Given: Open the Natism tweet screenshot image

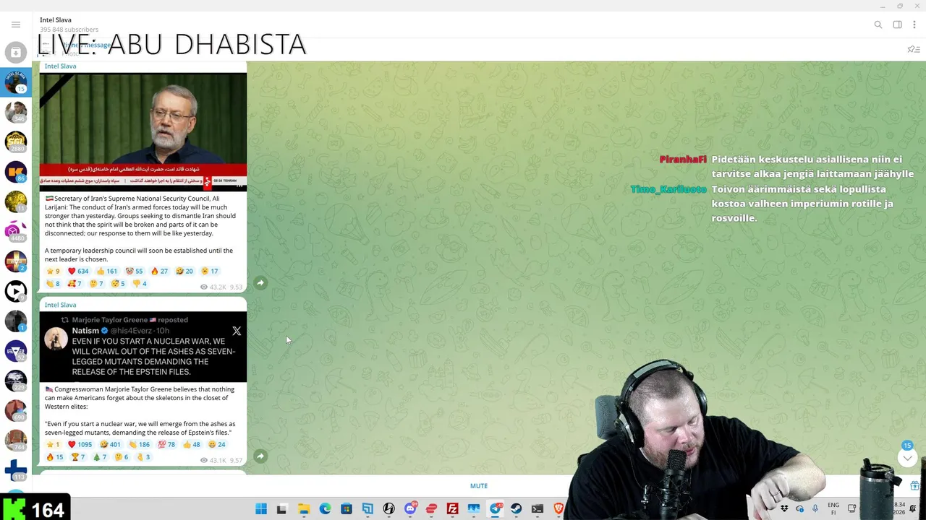Looking at the screenshot, I should 143,347.
